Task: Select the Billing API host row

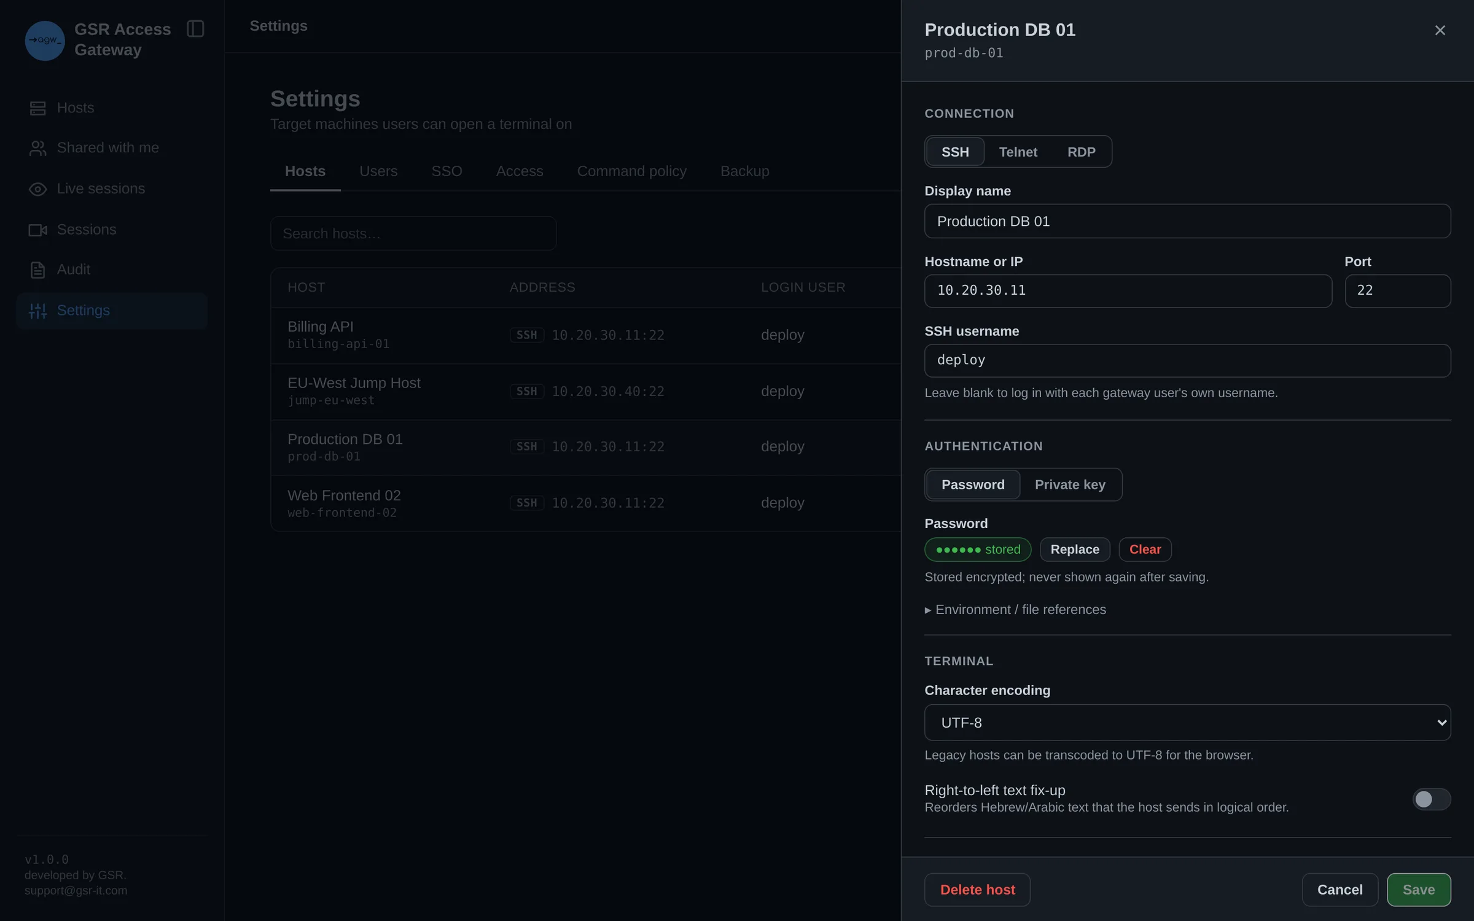Action: coord(585,335)
